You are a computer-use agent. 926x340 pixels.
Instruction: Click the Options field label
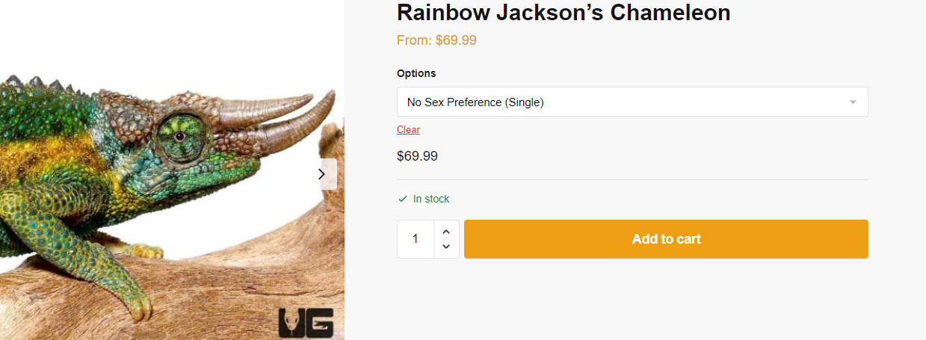(416, 74)
